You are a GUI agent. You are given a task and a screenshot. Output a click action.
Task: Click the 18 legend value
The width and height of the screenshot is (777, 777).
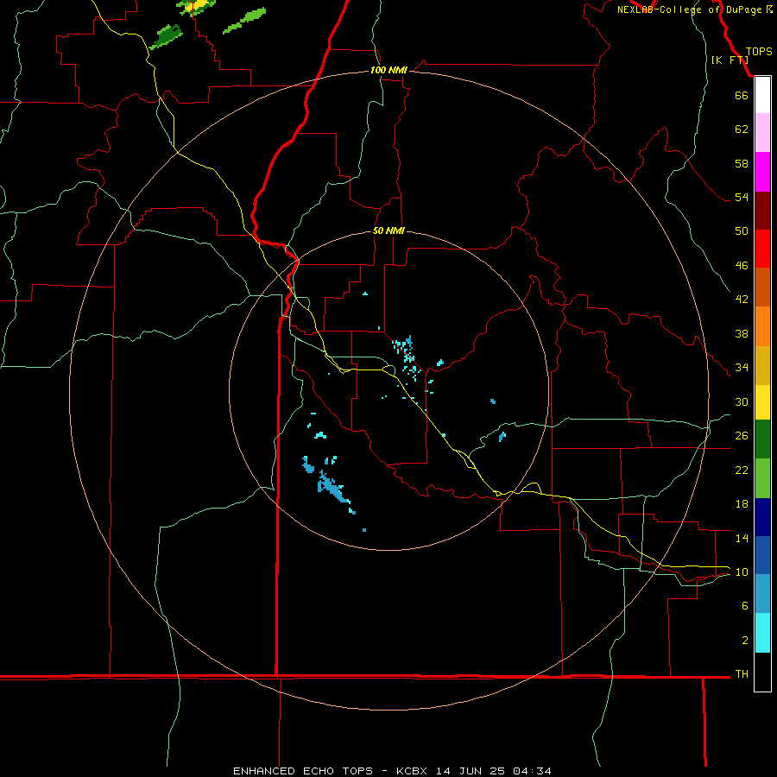[x=742, y=504]
